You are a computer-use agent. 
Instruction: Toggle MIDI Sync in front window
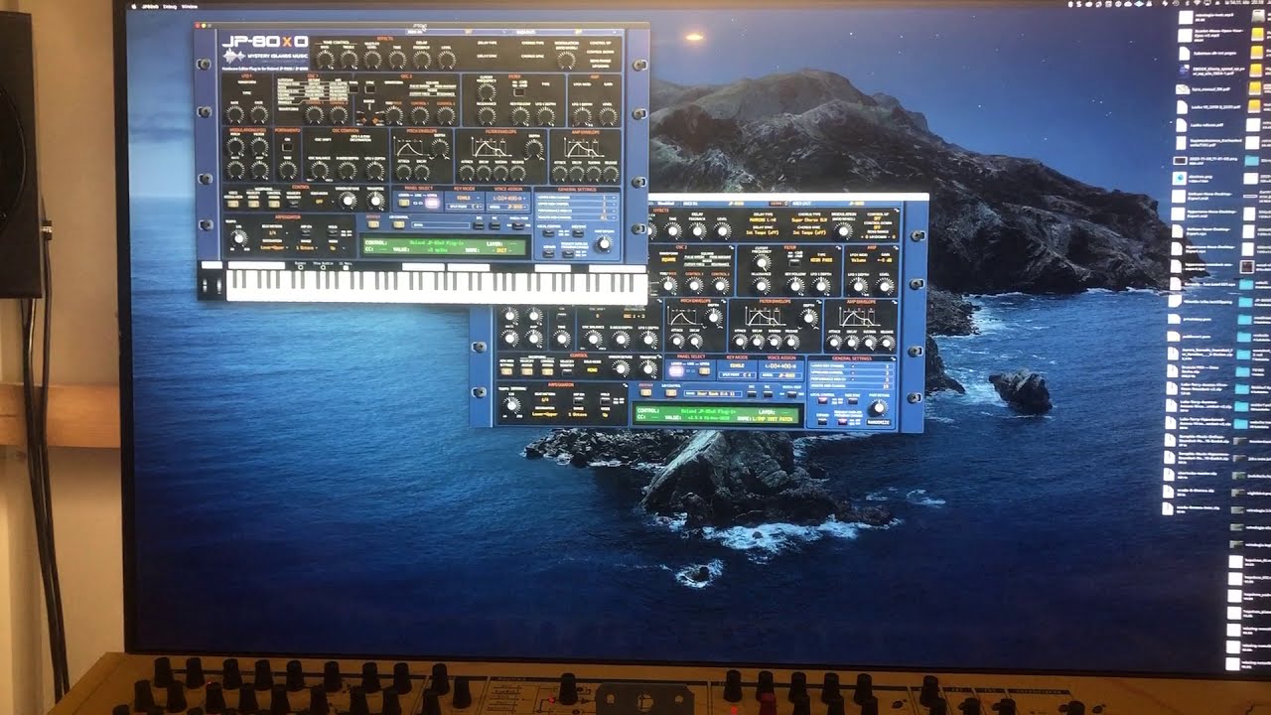pyautogui.click(x=578, y=233)
